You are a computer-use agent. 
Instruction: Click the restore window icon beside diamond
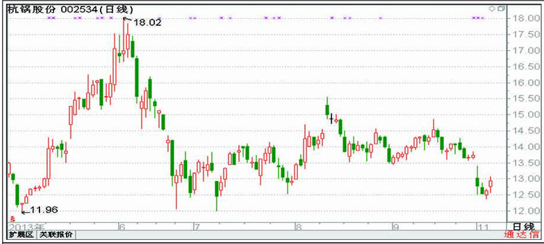point(500,9)
